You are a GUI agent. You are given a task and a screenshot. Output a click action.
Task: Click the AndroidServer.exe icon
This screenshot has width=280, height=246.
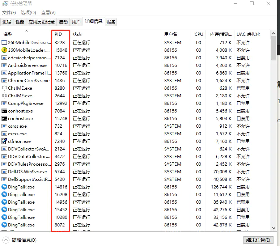tap(4, 65)
